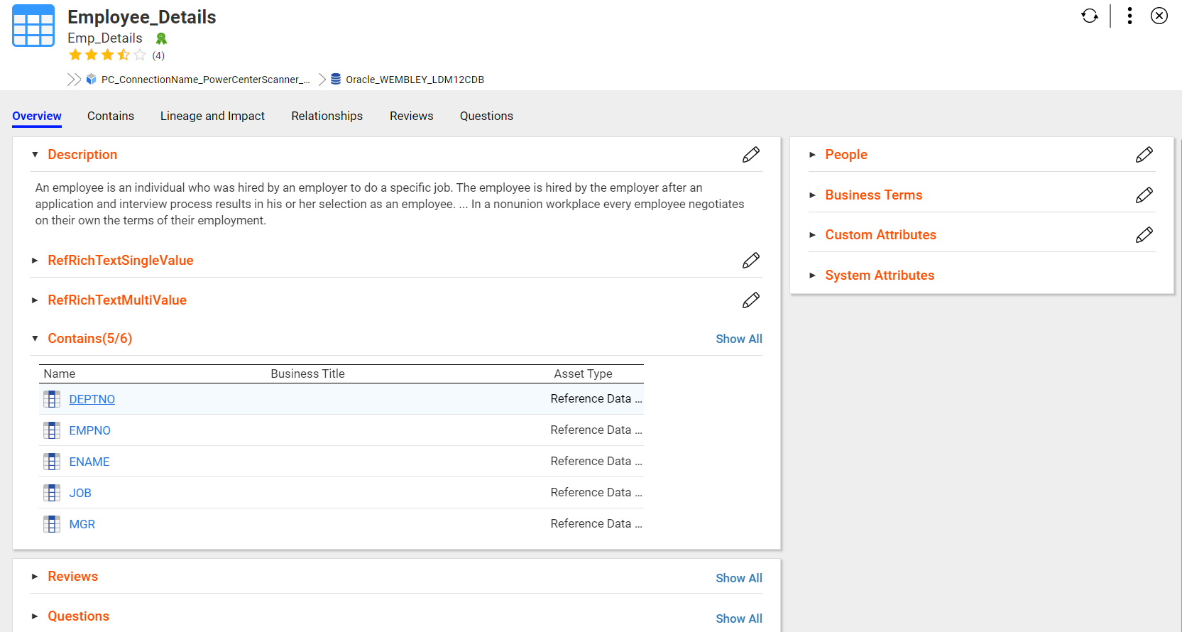Click the EMPNO column icon
Viewport: 1182px width, 632px height.
coord(52,430)
